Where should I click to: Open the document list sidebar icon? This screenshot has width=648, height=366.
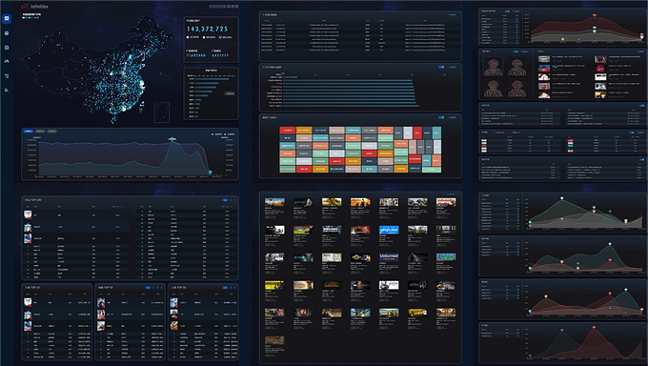point(7,75)
